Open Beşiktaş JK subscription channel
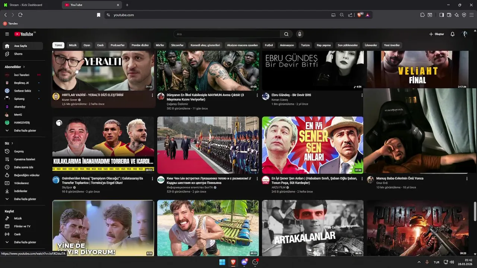477x268 pixels. click(x=22, y=83)
